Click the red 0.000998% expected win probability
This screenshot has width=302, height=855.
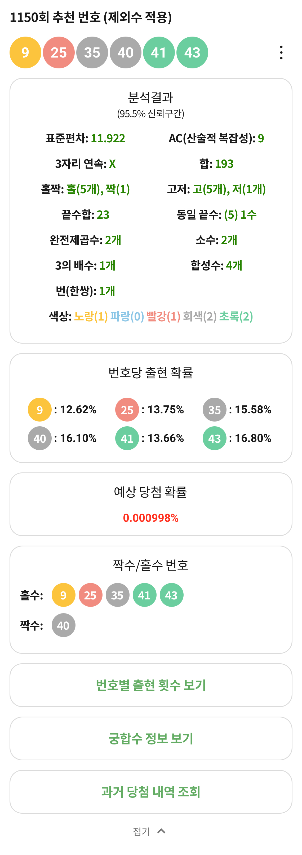click(x=151, y=518)
